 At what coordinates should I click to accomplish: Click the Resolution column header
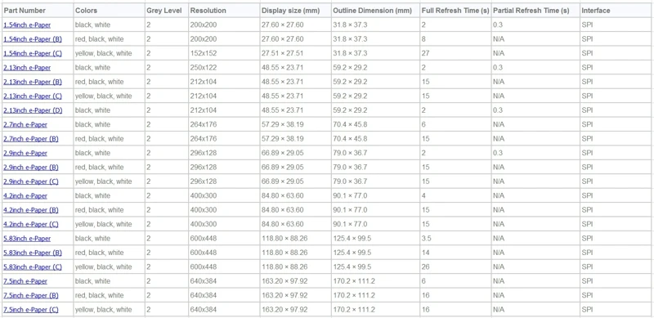pyautogui.click(x=208, y=11)
